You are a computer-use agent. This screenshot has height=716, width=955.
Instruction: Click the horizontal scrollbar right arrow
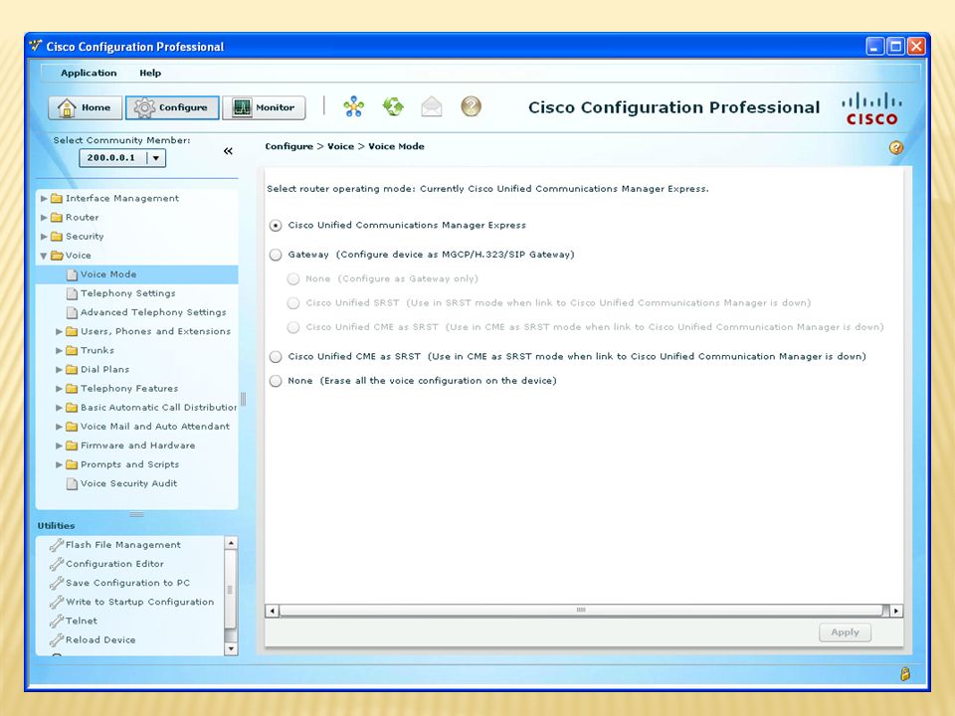pyautogui.click(x=896, y=610)
